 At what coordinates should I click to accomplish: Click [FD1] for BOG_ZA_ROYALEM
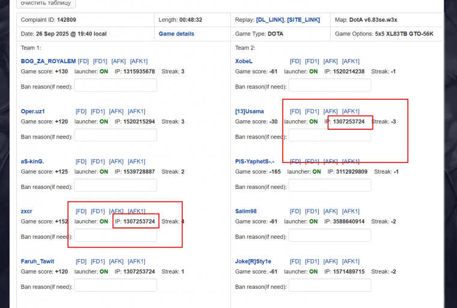[x=100, y=61]
